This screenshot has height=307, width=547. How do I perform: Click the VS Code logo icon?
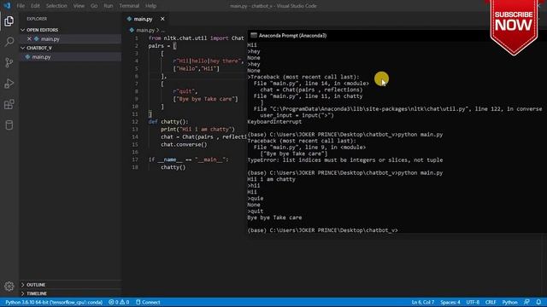pyautogui.click(x=7, y=6)
